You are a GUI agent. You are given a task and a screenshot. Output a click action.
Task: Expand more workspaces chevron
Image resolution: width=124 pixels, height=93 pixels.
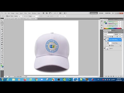click(113, 13)
